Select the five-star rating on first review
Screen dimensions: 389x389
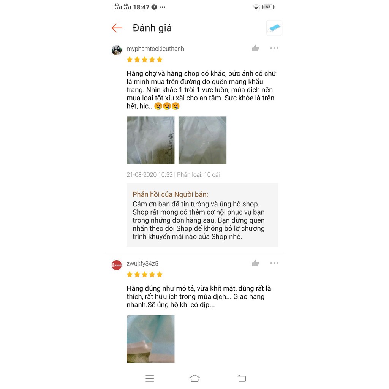[145, 60]
